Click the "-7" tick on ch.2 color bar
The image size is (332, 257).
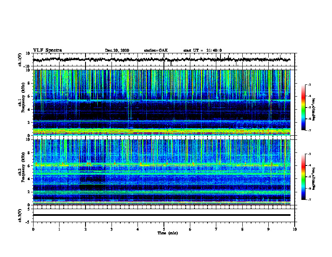coord(309,199)
